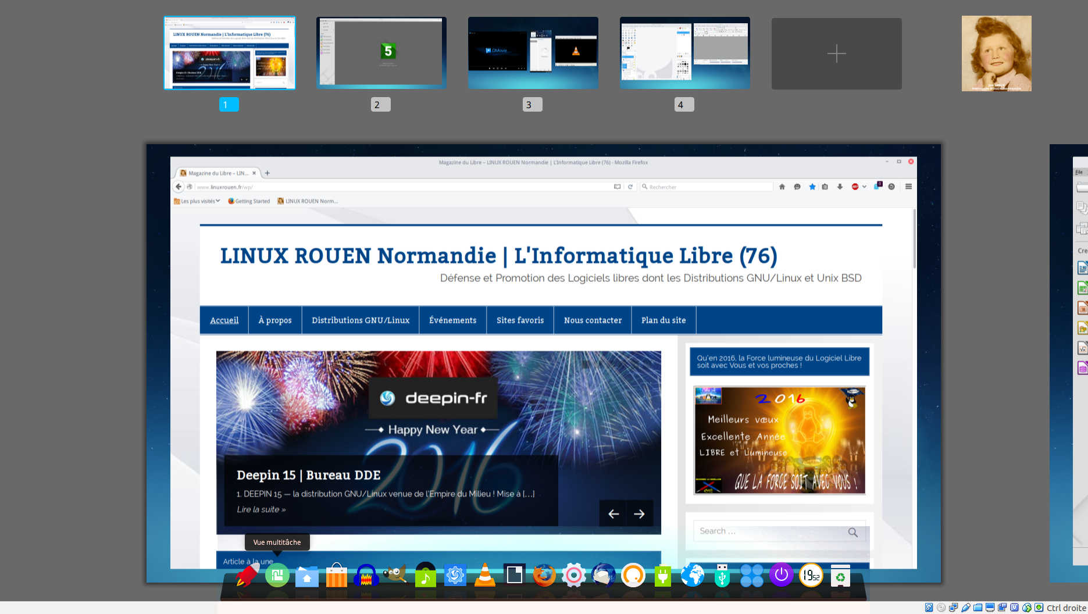Click the Firefox back arrow
1088x614 pixels.
pyautogui.click(x=179, y=187)
